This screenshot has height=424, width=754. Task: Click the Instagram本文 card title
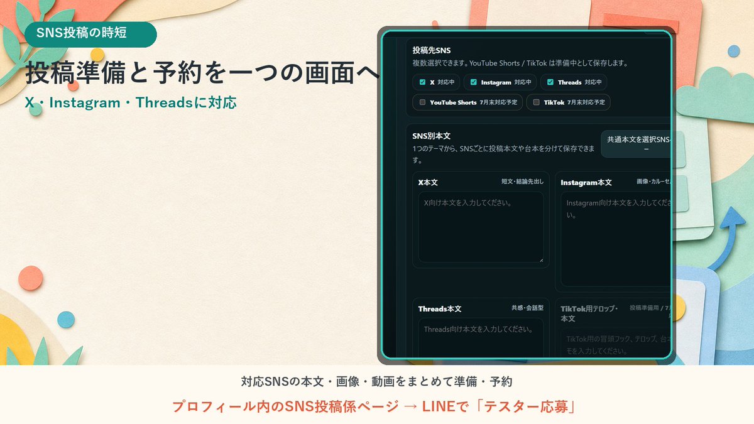point(586,182)
